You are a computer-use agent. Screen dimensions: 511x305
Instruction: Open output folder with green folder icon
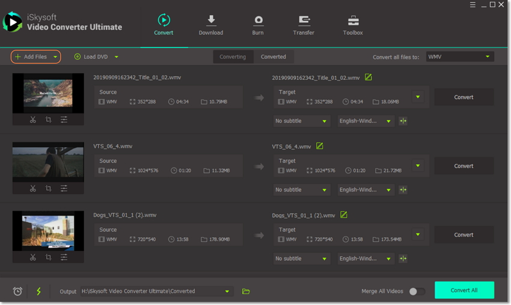click(x=246, y=291)
